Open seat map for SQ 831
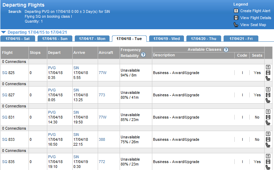 268,123
